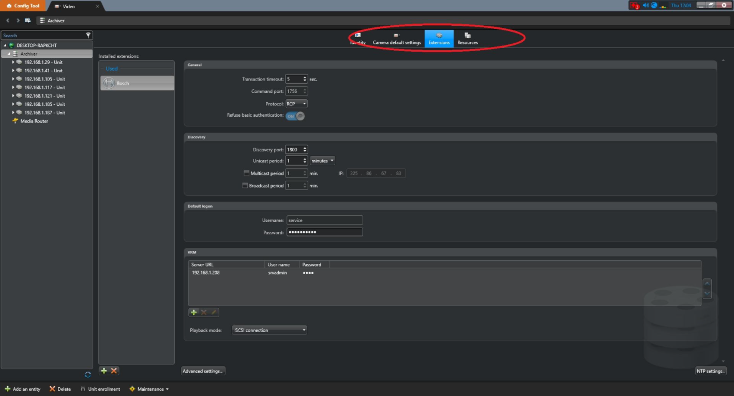Switch to Camera default settings tab
This screenshot has height=396, width=734.
pos(397,39)
